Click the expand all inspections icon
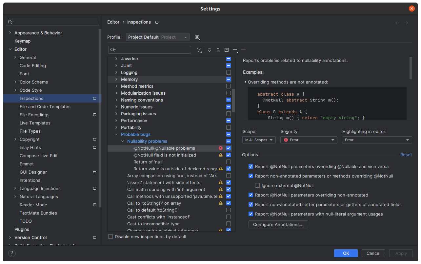 210,50
